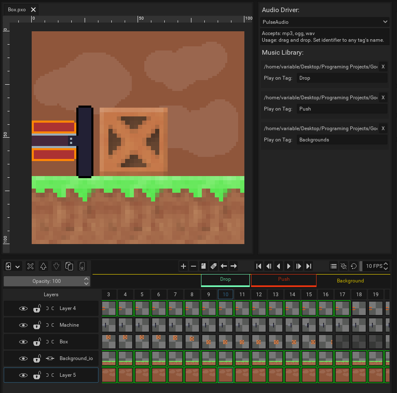
Task: Move the current layer up
Action: pyautogui.click(x=43, y=266)
